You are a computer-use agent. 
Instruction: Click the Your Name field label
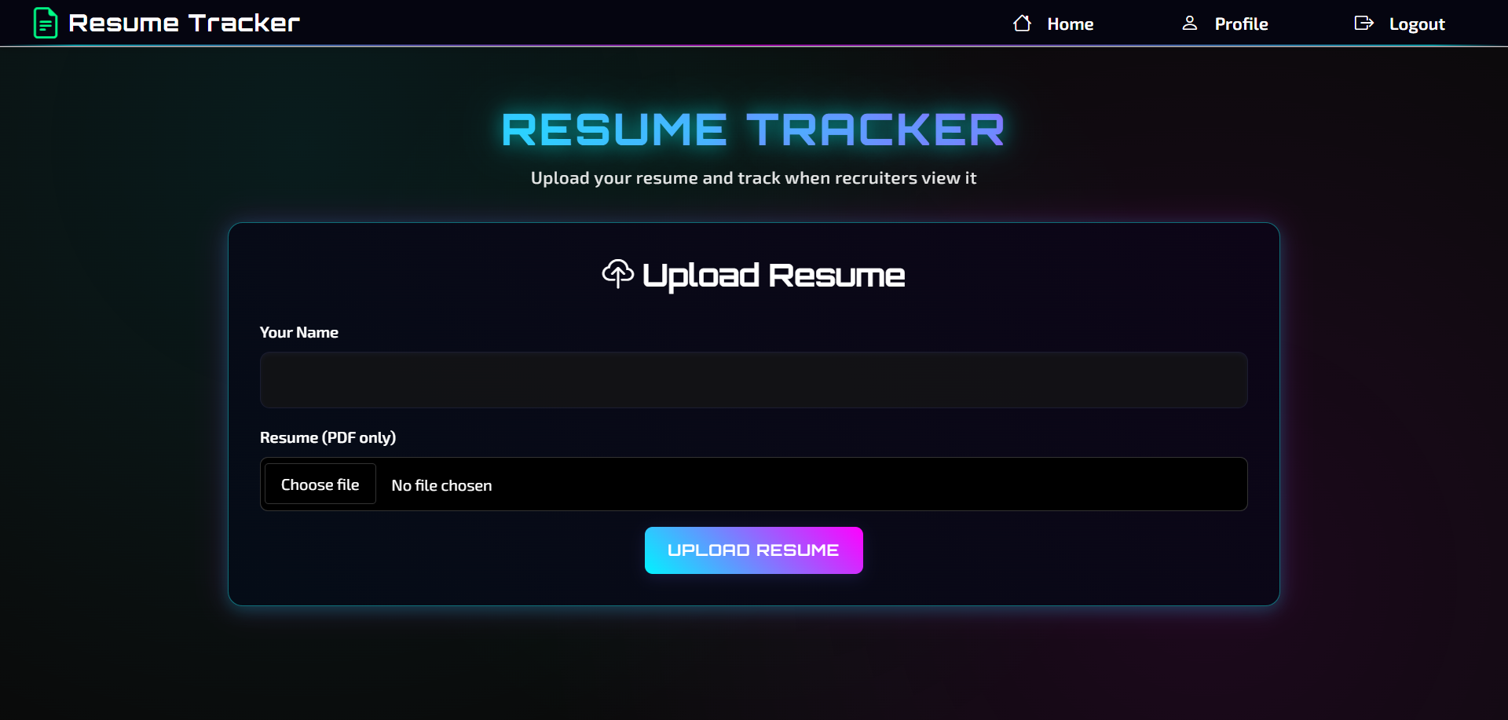coord(298,332)
